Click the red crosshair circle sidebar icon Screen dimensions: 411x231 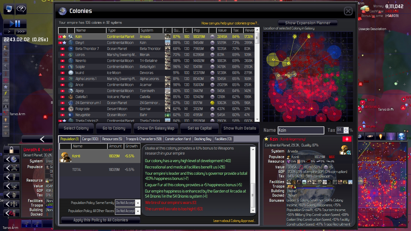pyautogui.click(x=5, y=80)
